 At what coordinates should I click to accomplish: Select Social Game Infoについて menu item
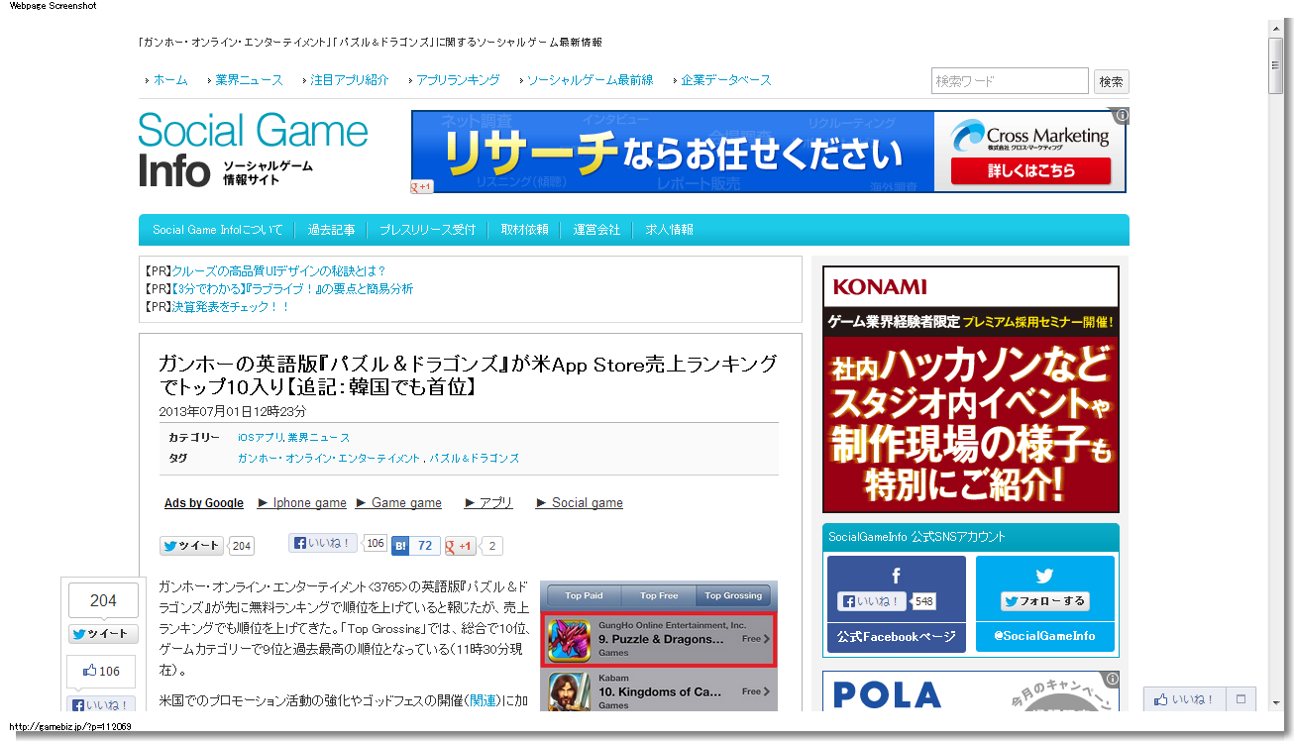click(217, 230)
